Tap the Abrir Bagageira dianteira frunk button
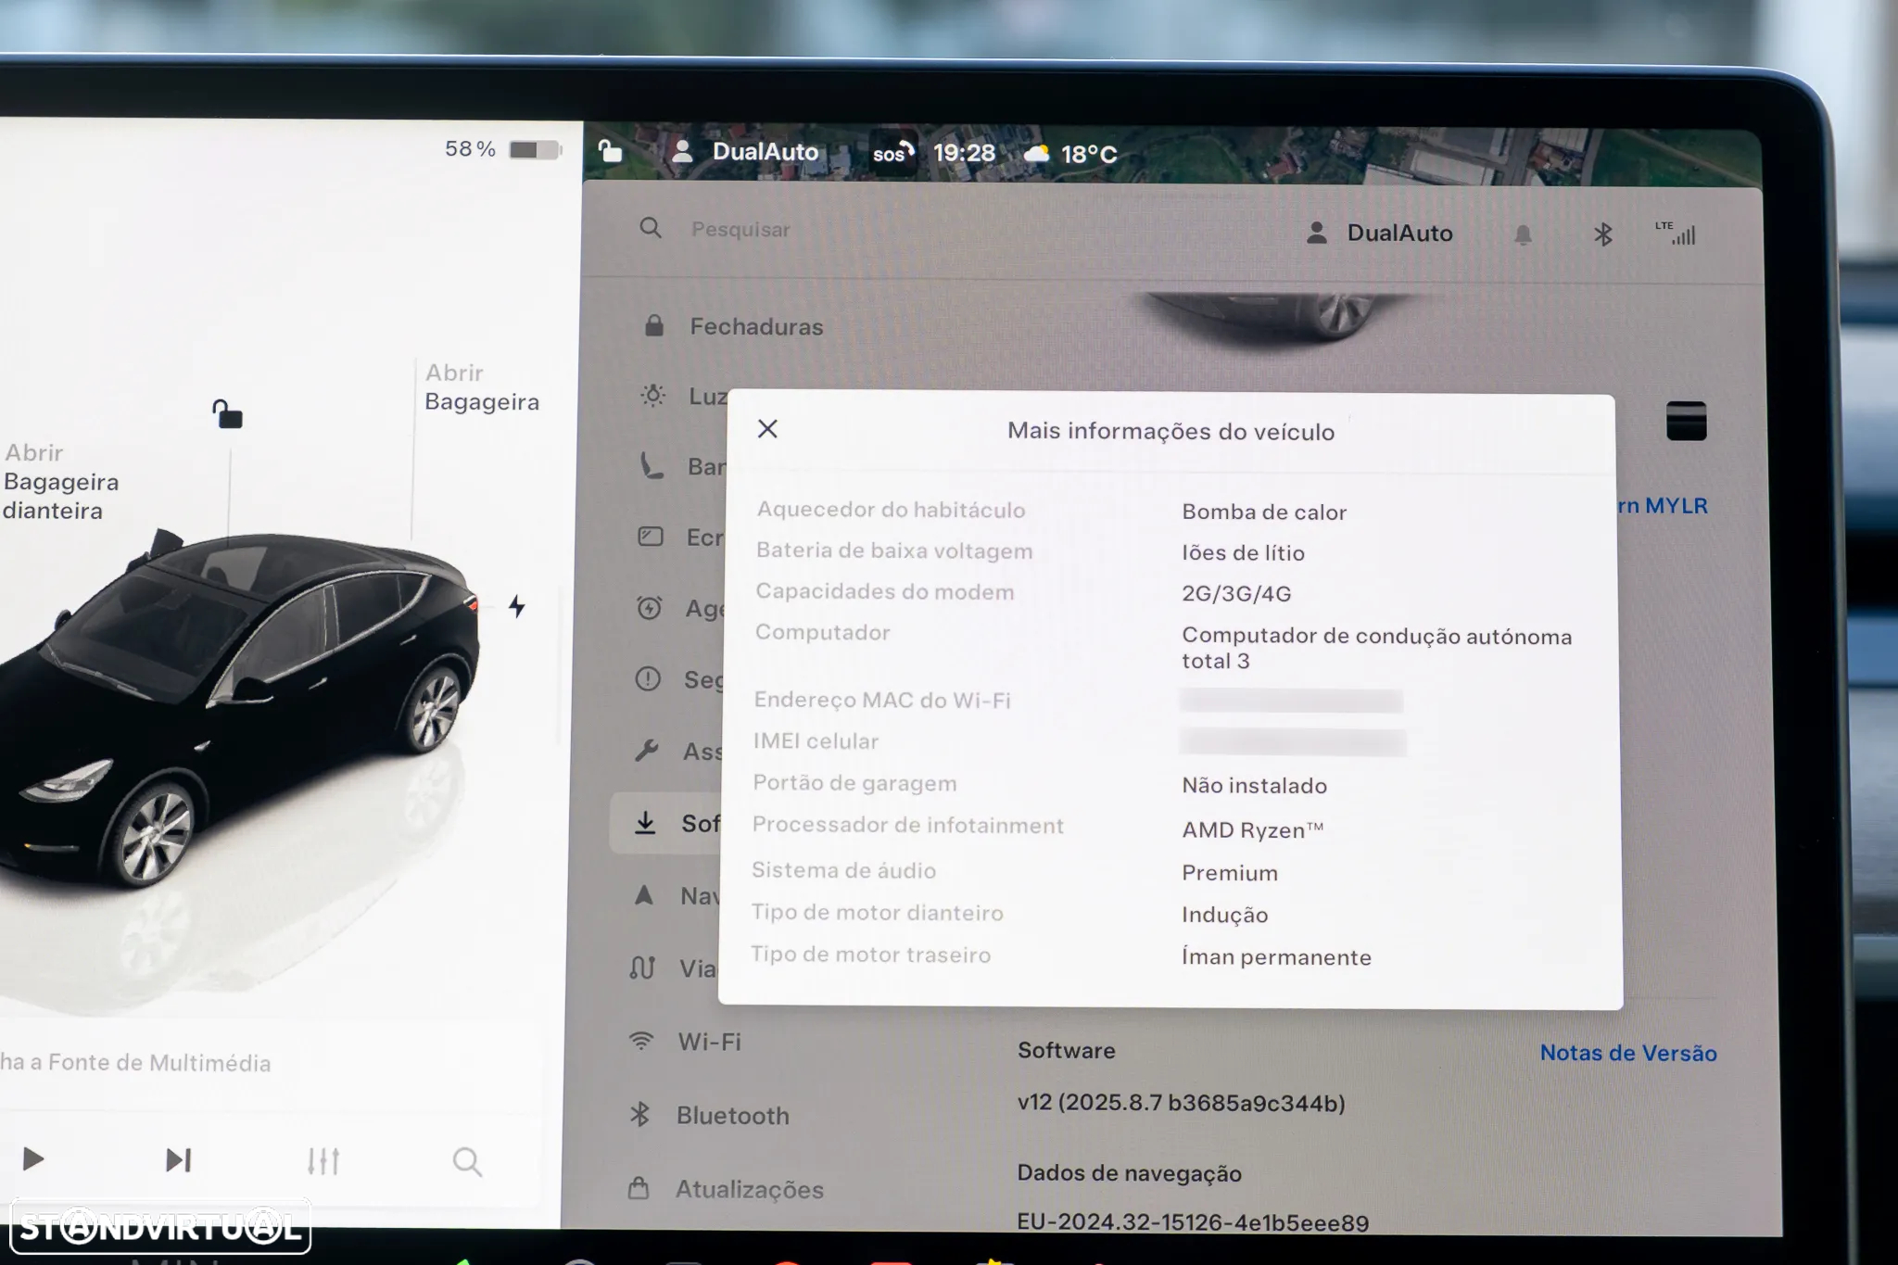This screenshot has width=1898, height=1265. click(x=61, y=482)
